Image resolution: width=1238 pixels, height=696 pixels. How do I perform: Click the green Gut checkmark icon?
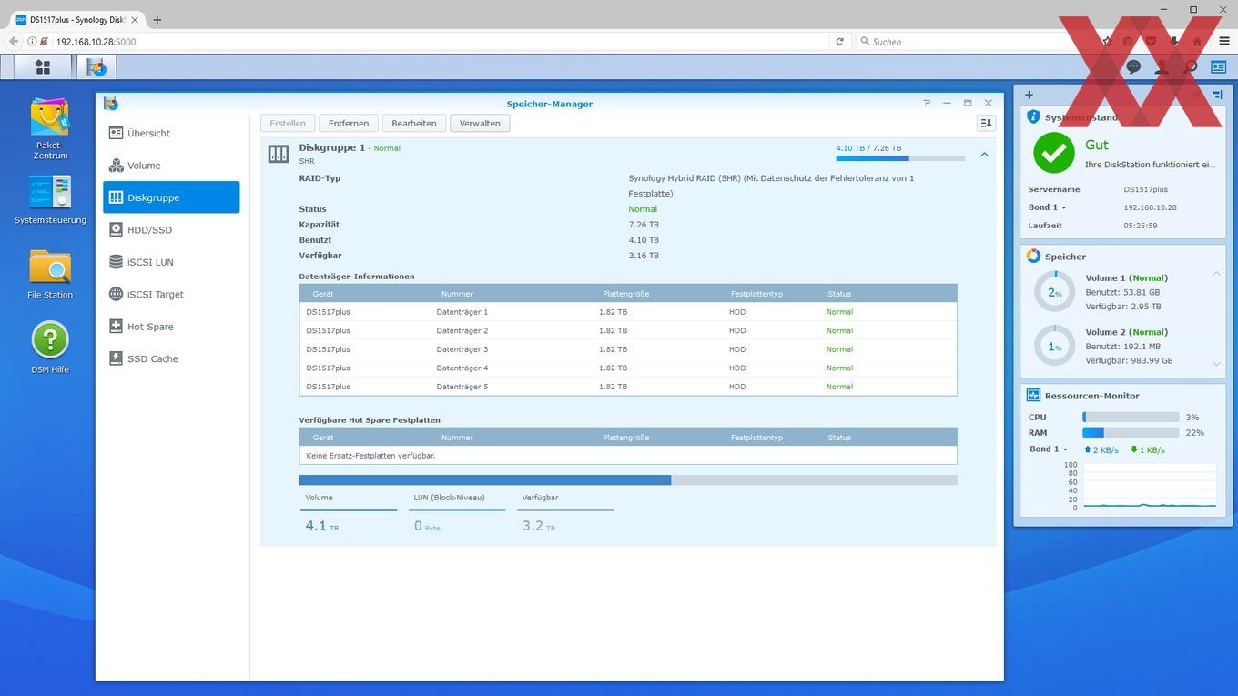point(1053,153)
